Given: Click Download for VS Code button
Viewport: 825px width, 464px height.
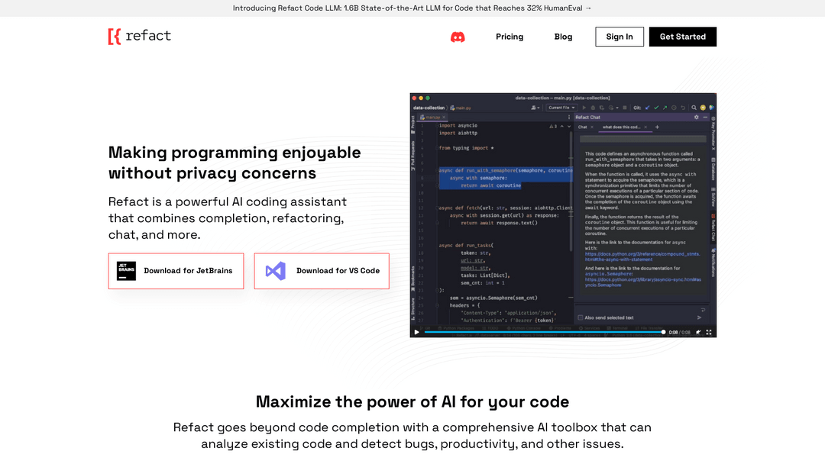Looking at the screenshot, I should coord(322,271).
